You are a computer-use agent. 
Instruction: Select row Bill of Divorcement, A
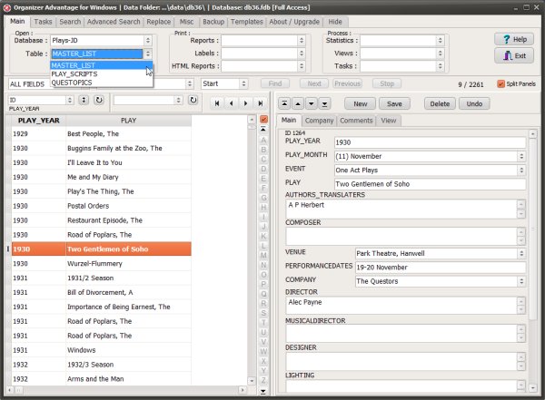click(x=101, y=292)
